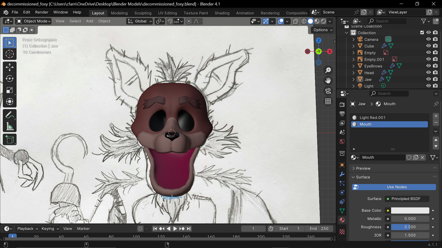Screen dimensions: 442x248
Task: Remove the material slot with minus button
Action: point(436,123)
